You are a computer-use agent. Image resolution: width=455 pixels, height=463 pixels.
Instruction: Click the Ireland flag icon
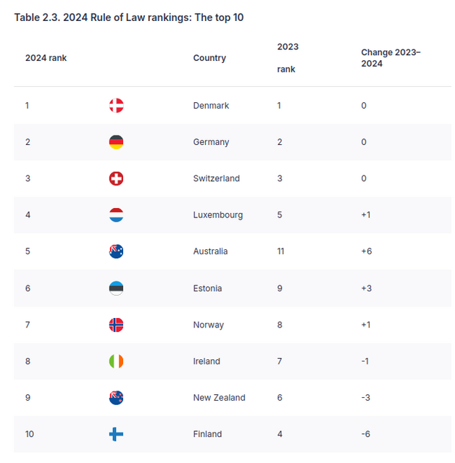click(116, 361)
